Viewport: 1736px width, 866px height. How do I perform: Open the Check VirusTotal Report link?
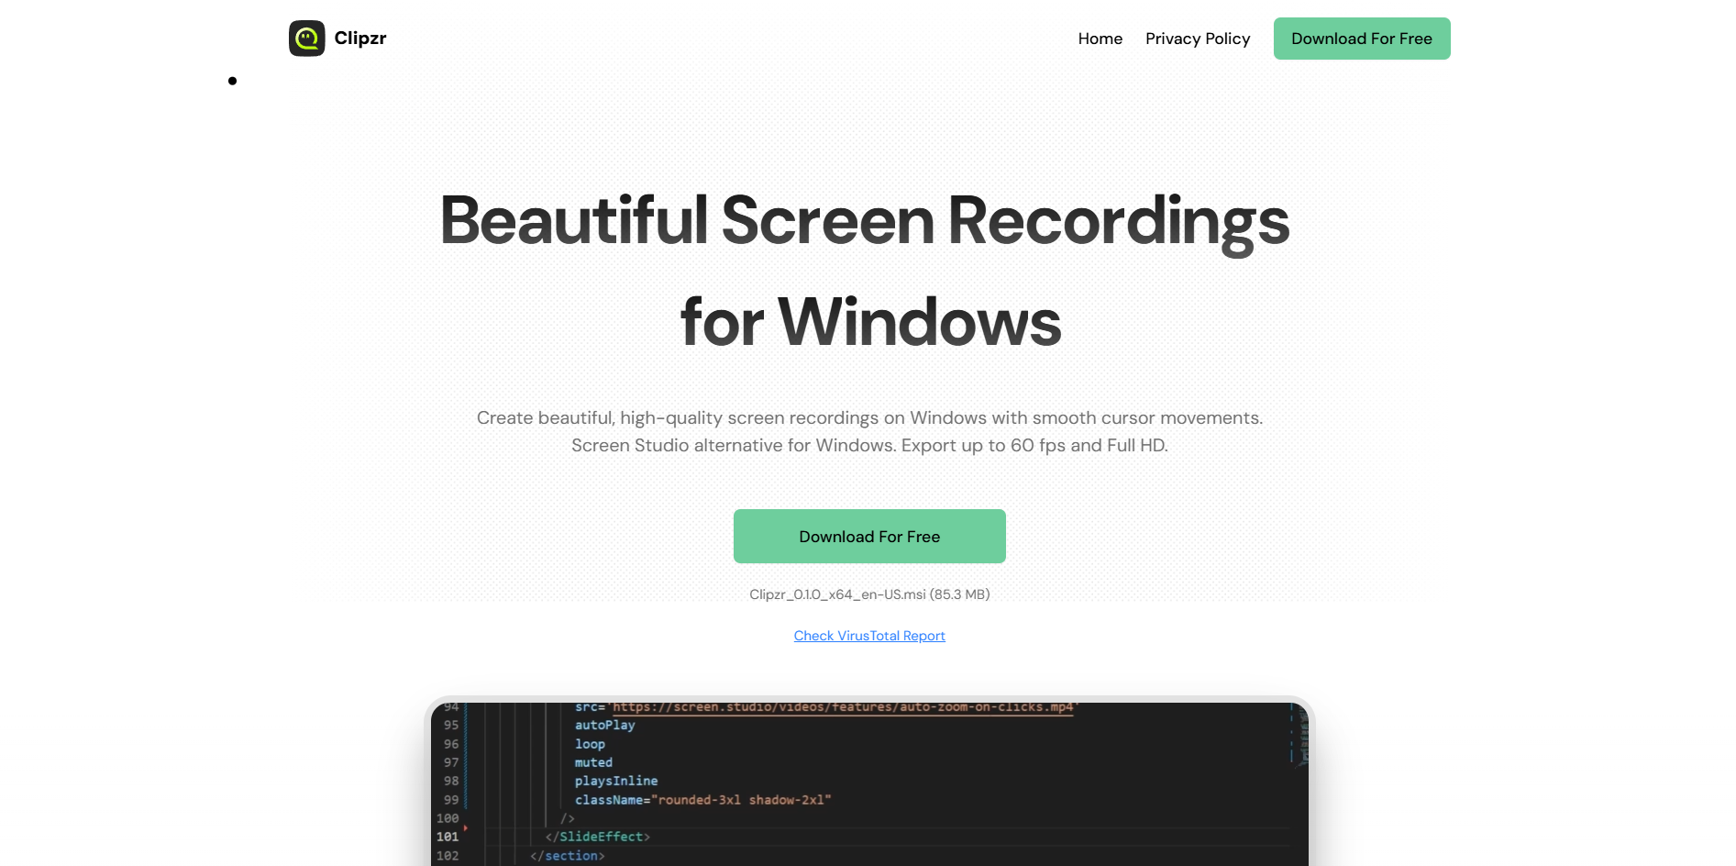click(869, 636)
